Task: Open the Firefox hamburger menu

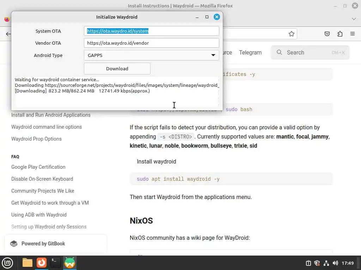Action: click(353, 34)
